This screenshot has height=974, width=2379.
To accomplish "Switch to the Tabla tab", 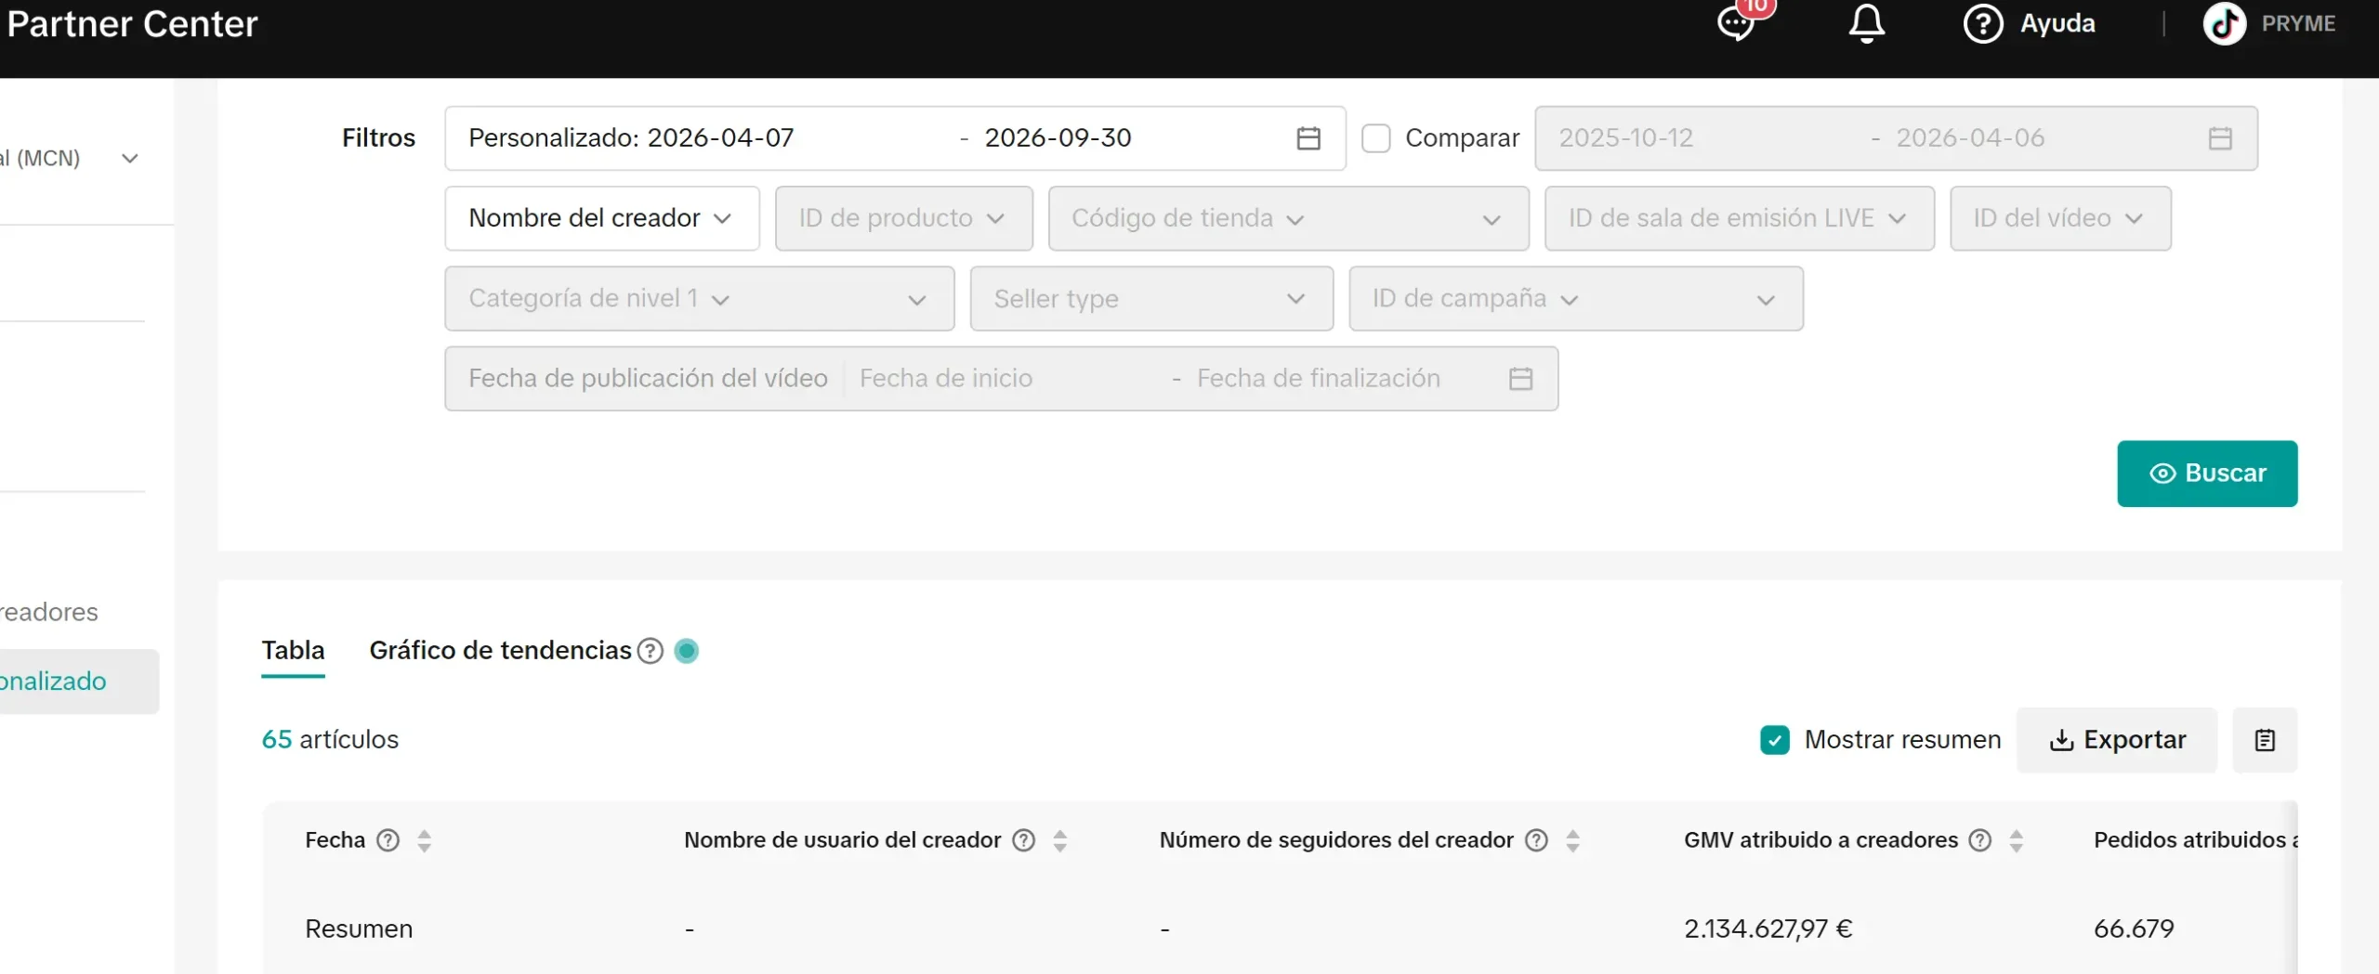I will click(293, 651).
